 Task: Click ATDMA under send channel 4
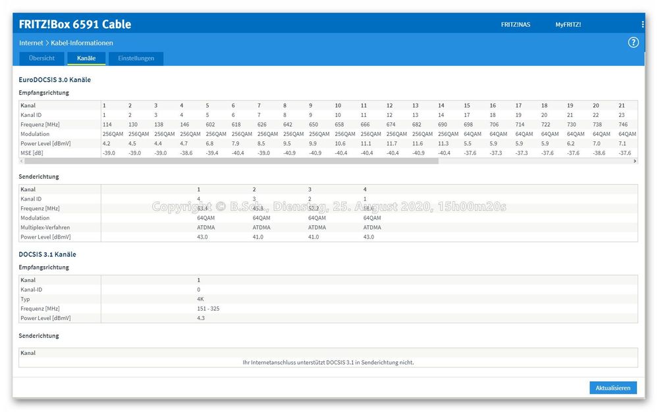click(x=372, y=227)
